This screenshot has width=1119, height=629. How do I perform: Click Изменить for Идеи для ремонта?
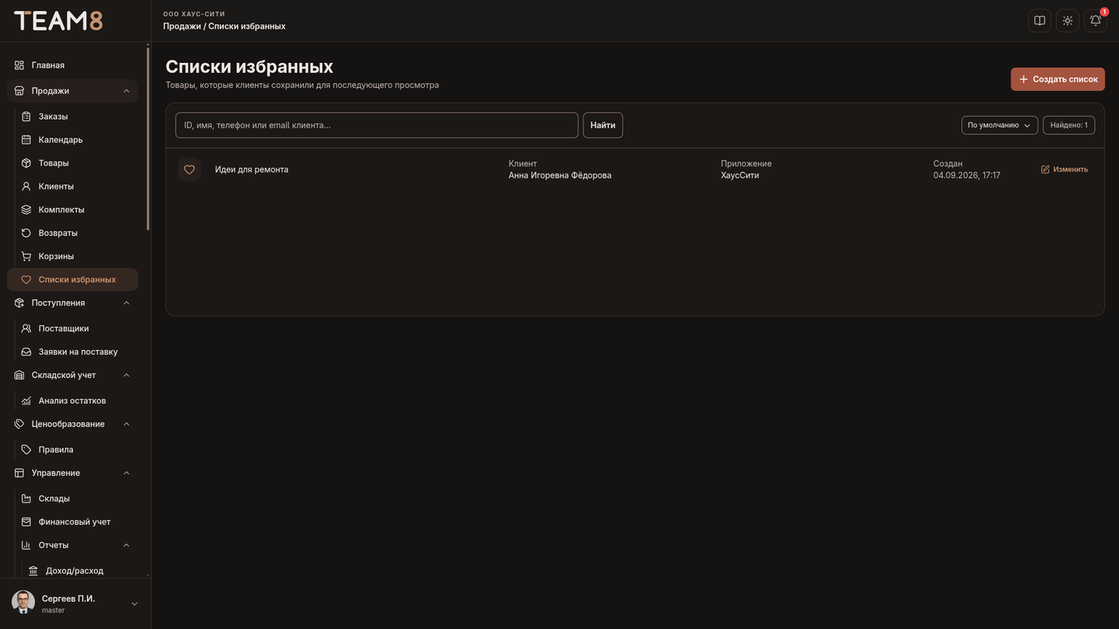[1065, 169]
